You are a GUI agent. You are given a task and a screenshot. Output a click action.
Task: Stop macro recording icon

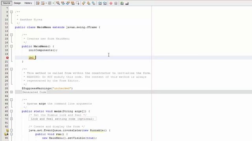116,3
